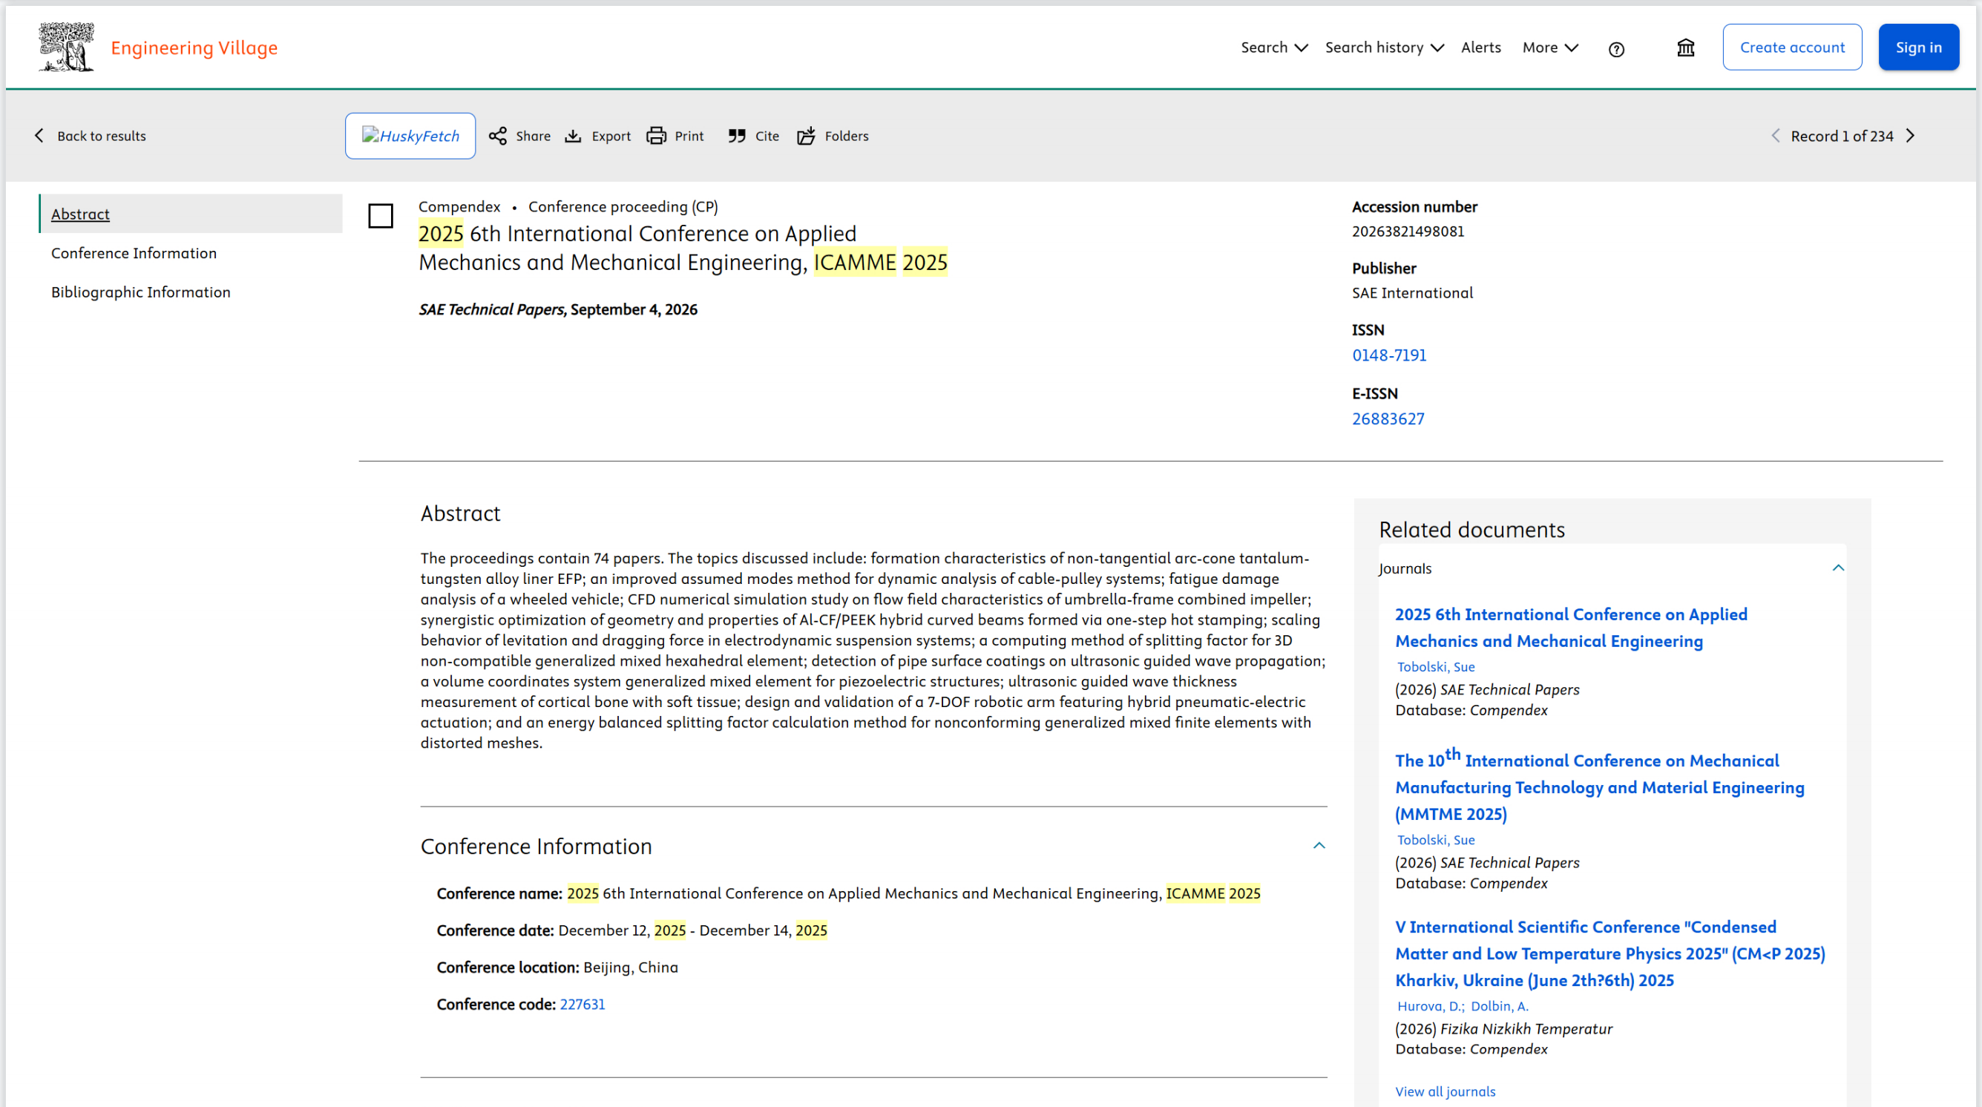Click the help question mark icon
Screen dimensions: 1982x1107
pyautogui.click(x=1615, y=49)
